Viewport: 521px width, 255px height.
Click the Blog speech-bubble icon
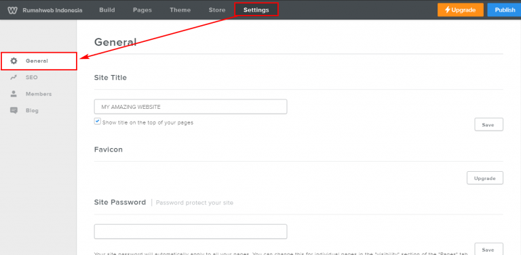click(x=14, y=111)
